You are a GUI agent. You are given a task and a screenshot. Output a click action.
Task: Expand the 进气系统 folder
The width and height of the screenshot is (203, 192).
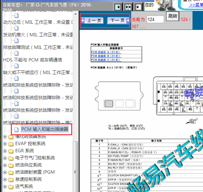tap(5, 187)
